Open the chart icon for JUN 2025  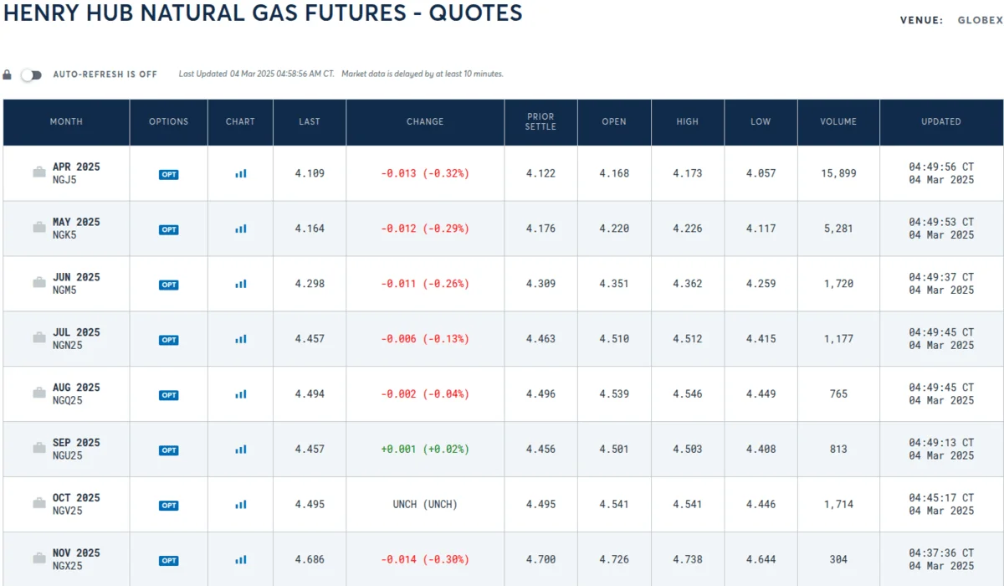point(240,284)
